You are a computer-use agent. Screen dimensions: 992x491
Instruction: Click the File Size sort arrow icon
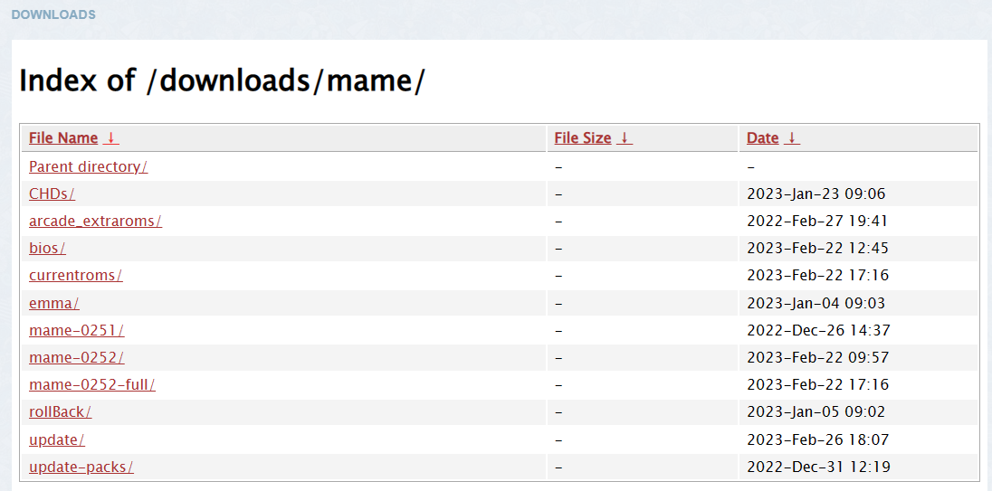[x=625, y=138]
